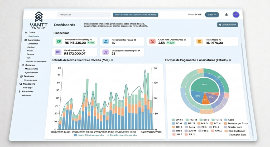Screen dimensions: 270x147
Task: Click the WhatsApp community banner button
Action: [x=136, y=15]
